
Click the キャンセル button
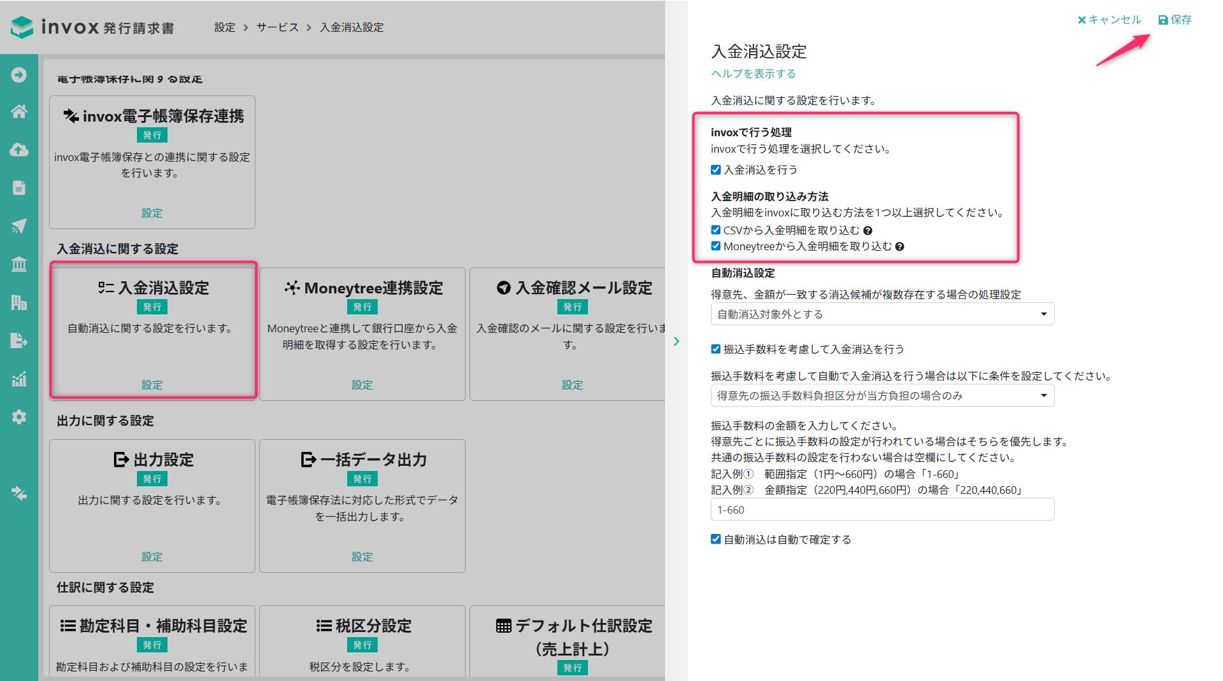point(1110,20)
